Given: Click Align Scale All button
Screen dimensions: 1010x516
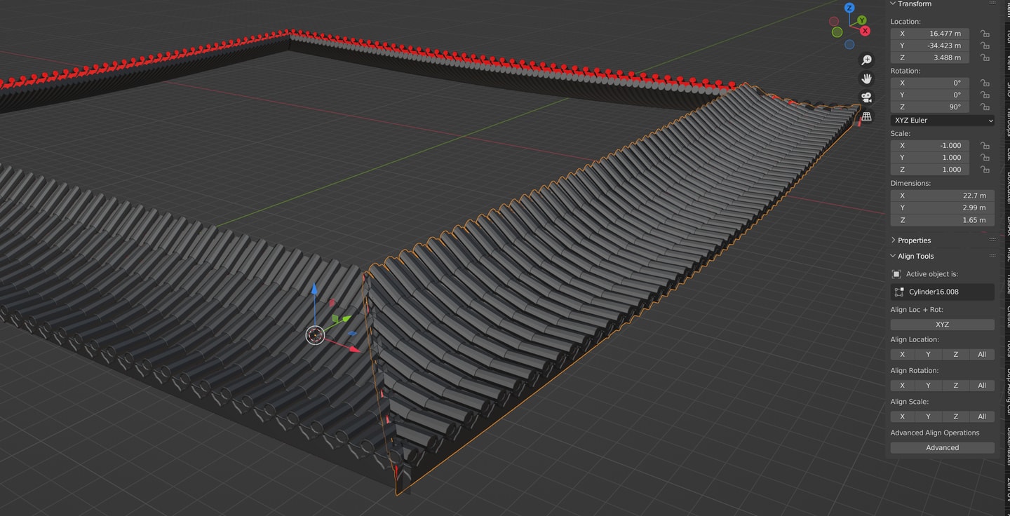Looking at the screenshot, I should pos(982,416).
